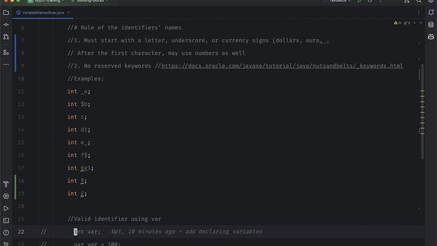Screen dimensions: 437x246
Task: Open the Pull Requests tool window
Action: [6, 37]
